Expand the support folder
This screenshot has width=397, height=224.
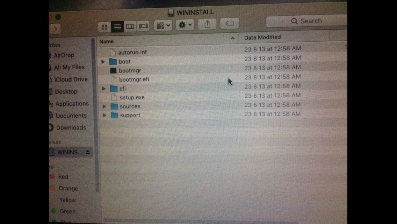[104, 115]
